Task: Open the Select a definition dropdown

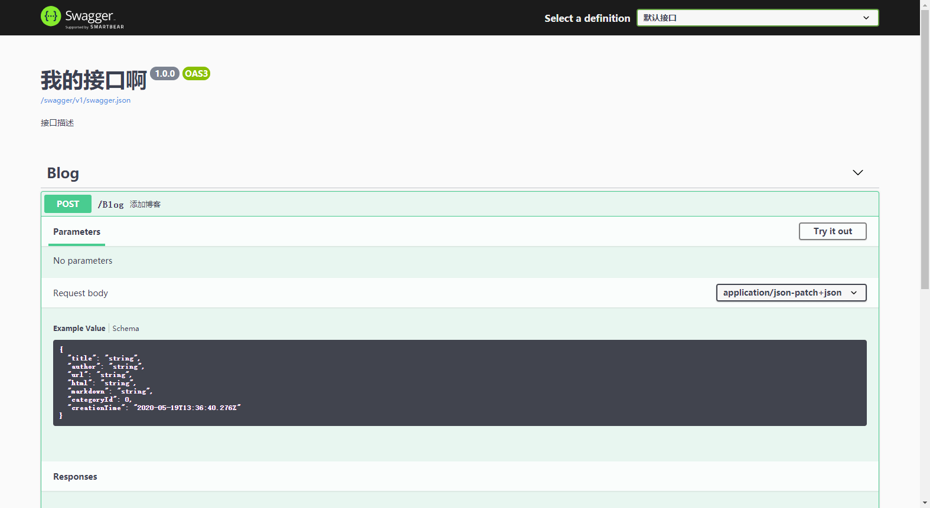Action: [x=757, y=18]
